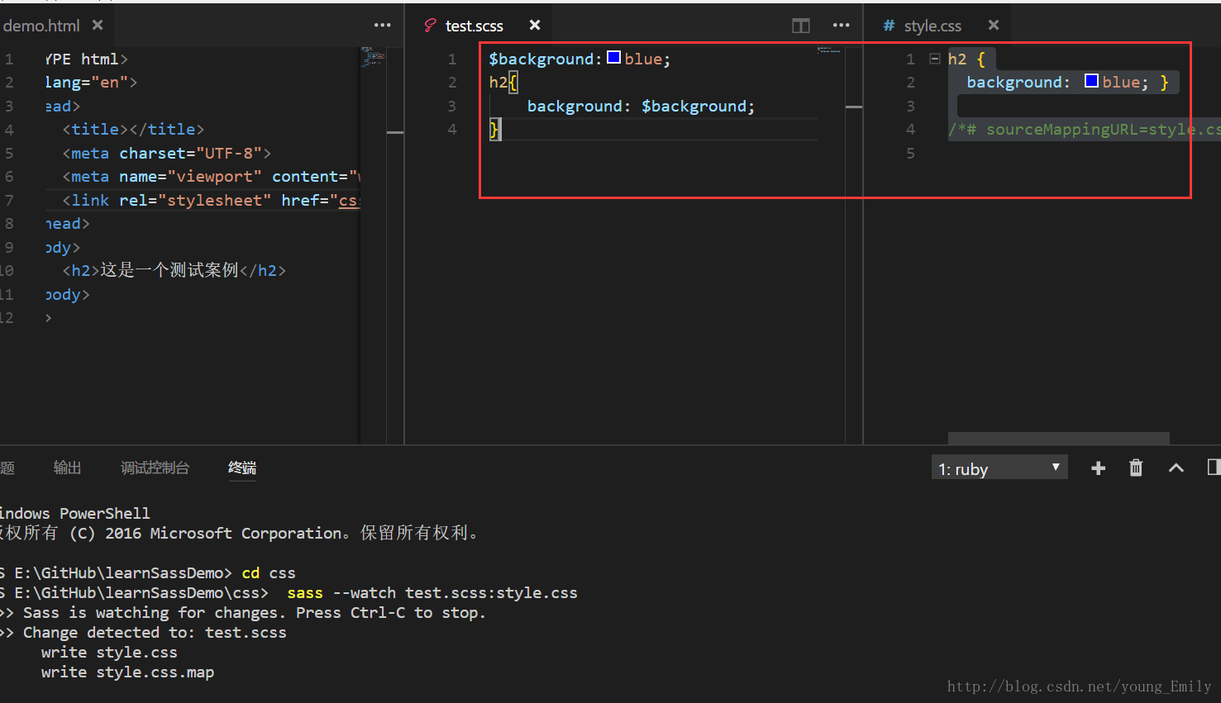Open more actions menu for demo.html group
The width and height of the screenshot is (1221, 703).
(382, 26)
